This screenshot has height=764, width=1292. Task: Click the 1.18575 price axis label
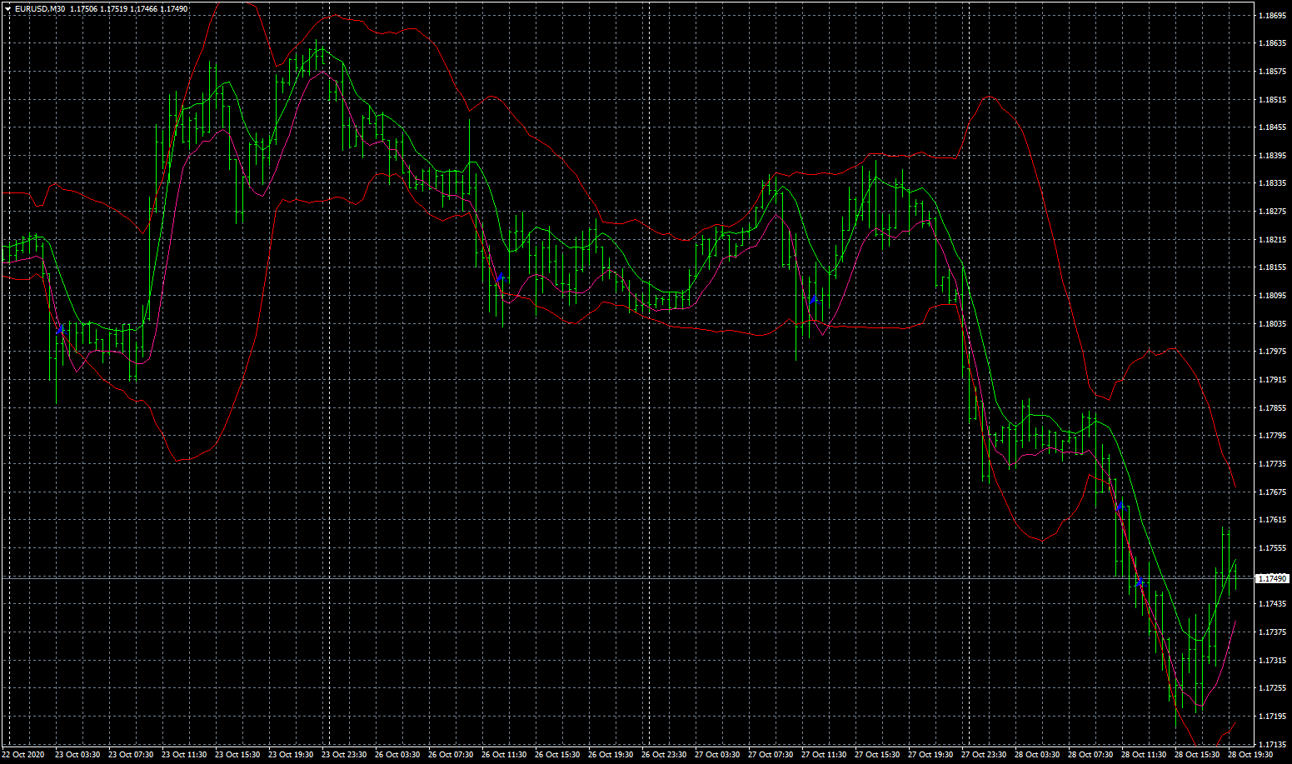[1272, 72]
